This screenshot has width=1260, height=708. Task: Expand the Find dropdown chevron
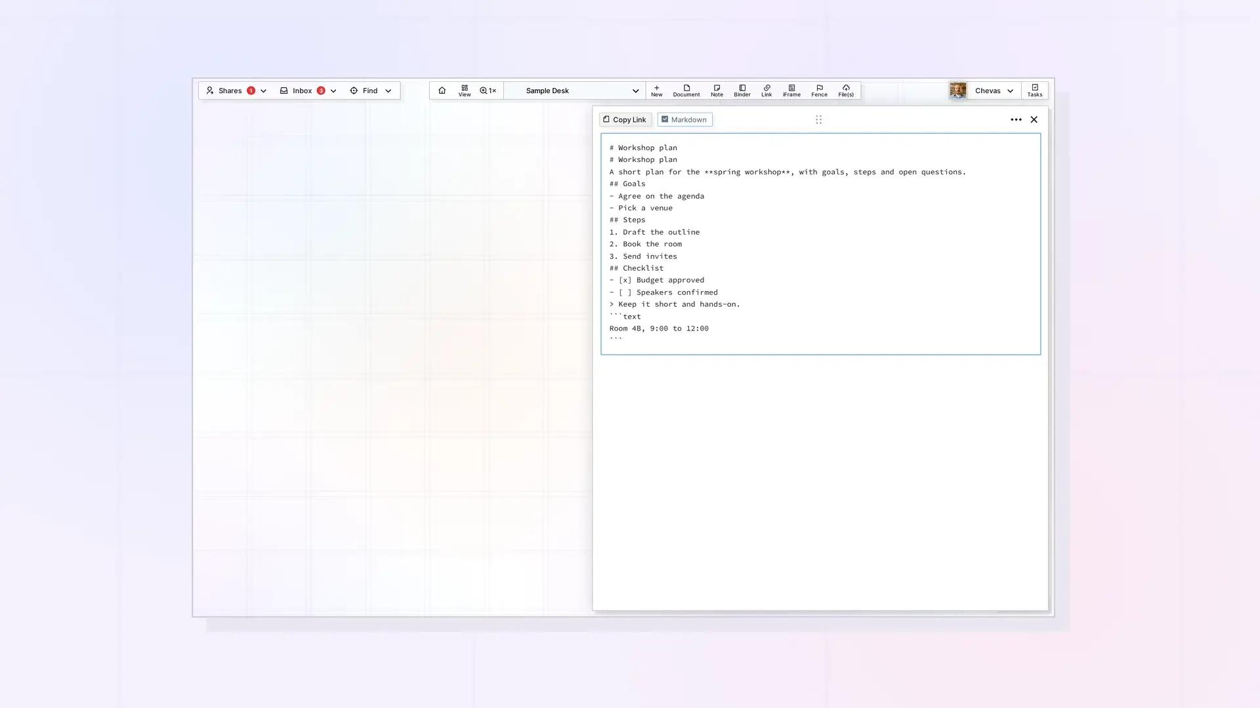[388, 91]
